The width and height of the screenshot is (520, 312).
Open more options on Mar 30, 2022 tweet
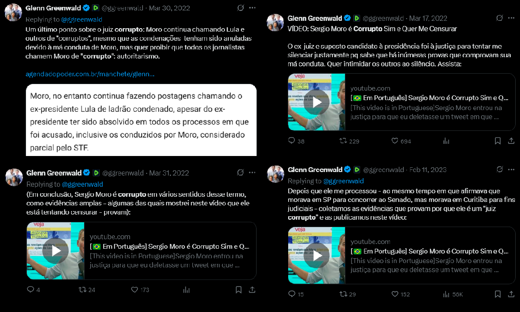[x=252, y=8]
